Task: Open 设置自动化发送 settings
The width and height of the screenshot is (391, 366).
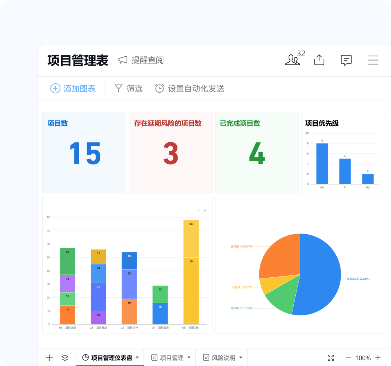Action: [x=190, y=88]
